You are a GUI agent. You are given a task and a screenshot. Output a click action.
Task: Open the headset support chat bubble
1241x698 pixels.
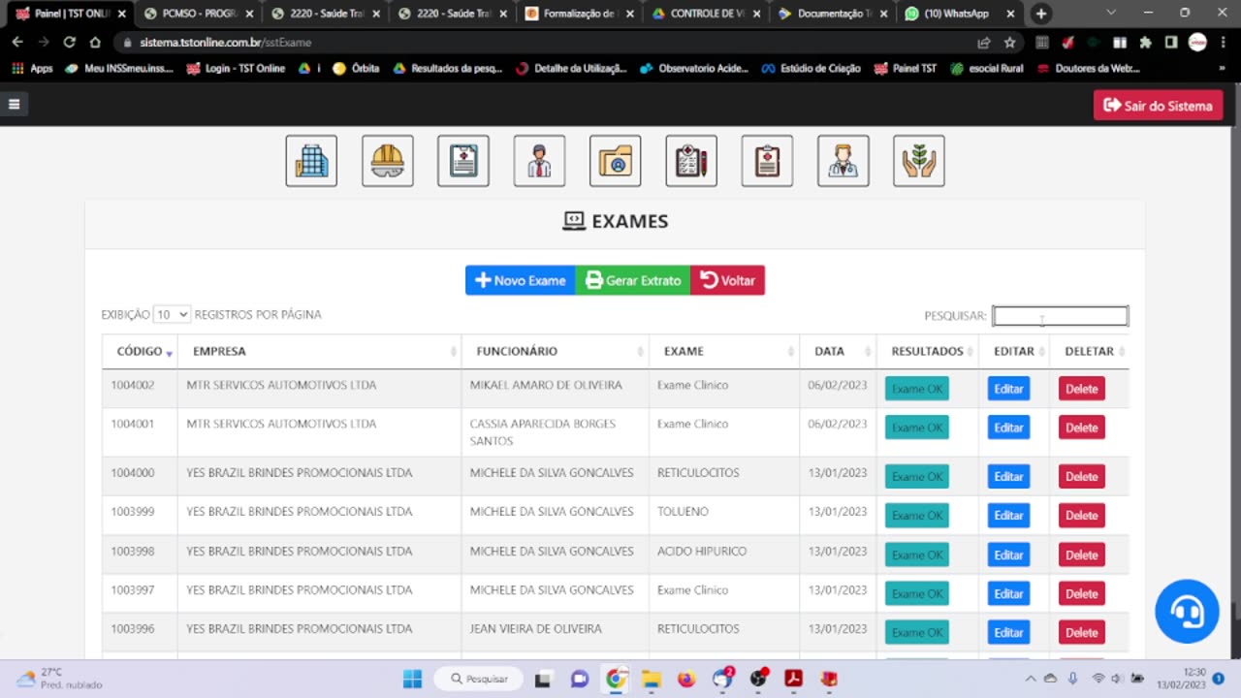click(x=1187, y=612)
